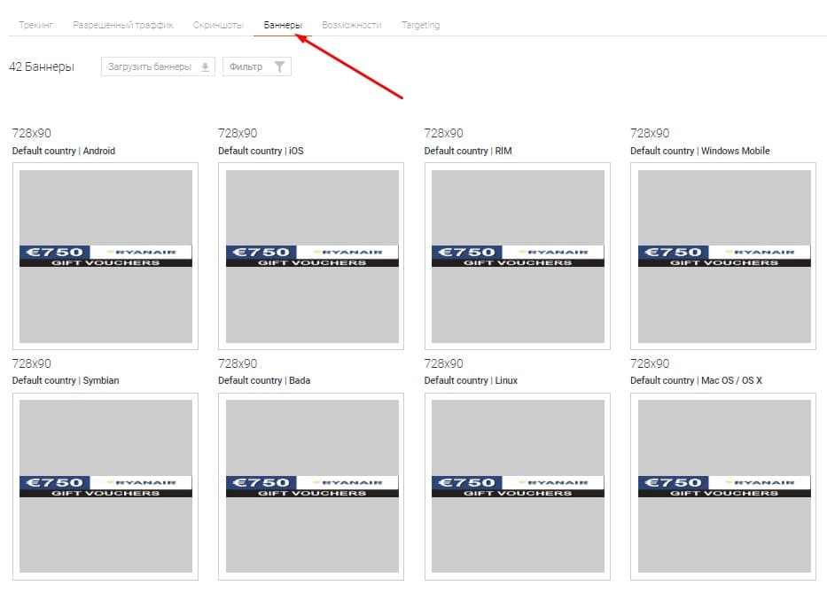Click the 'Default country | Bada' label
The width and height of the screenshot is (827, 593).
coord(264,380)
